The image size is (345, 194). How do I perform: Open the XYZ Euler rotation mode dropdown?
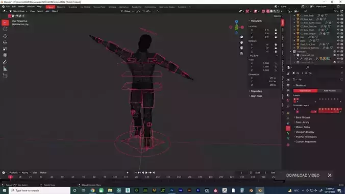[263, 56]
